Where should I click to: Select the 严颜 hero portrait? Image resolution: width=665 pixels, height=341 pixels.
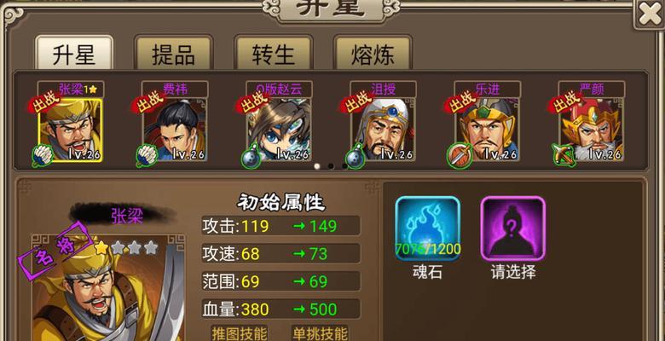pyautogui.click(x=592, y=130)
